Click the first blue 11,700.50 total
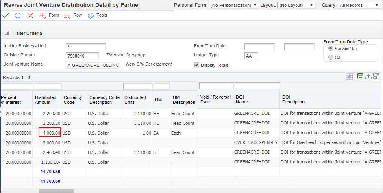 pyautogui.click(x=50, y=172)
